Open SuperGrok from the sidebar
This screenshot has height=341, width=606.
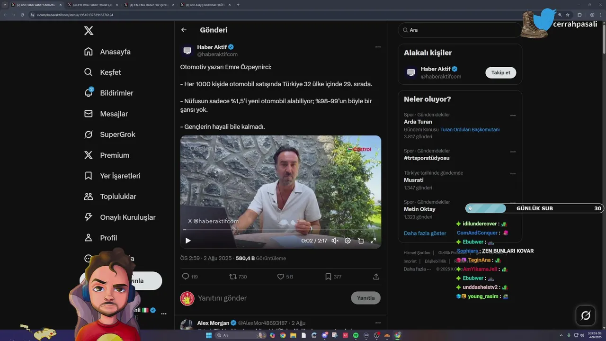point(110,135)
